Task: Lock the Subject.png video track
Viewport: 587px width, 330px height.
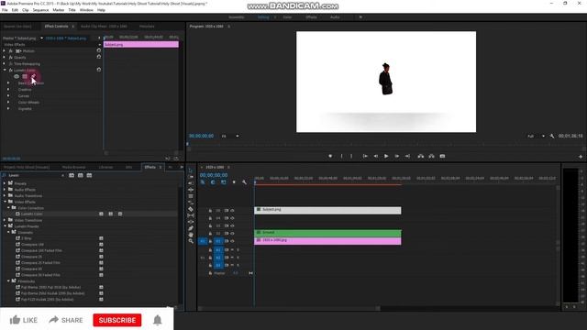Action: pos(210,211)
